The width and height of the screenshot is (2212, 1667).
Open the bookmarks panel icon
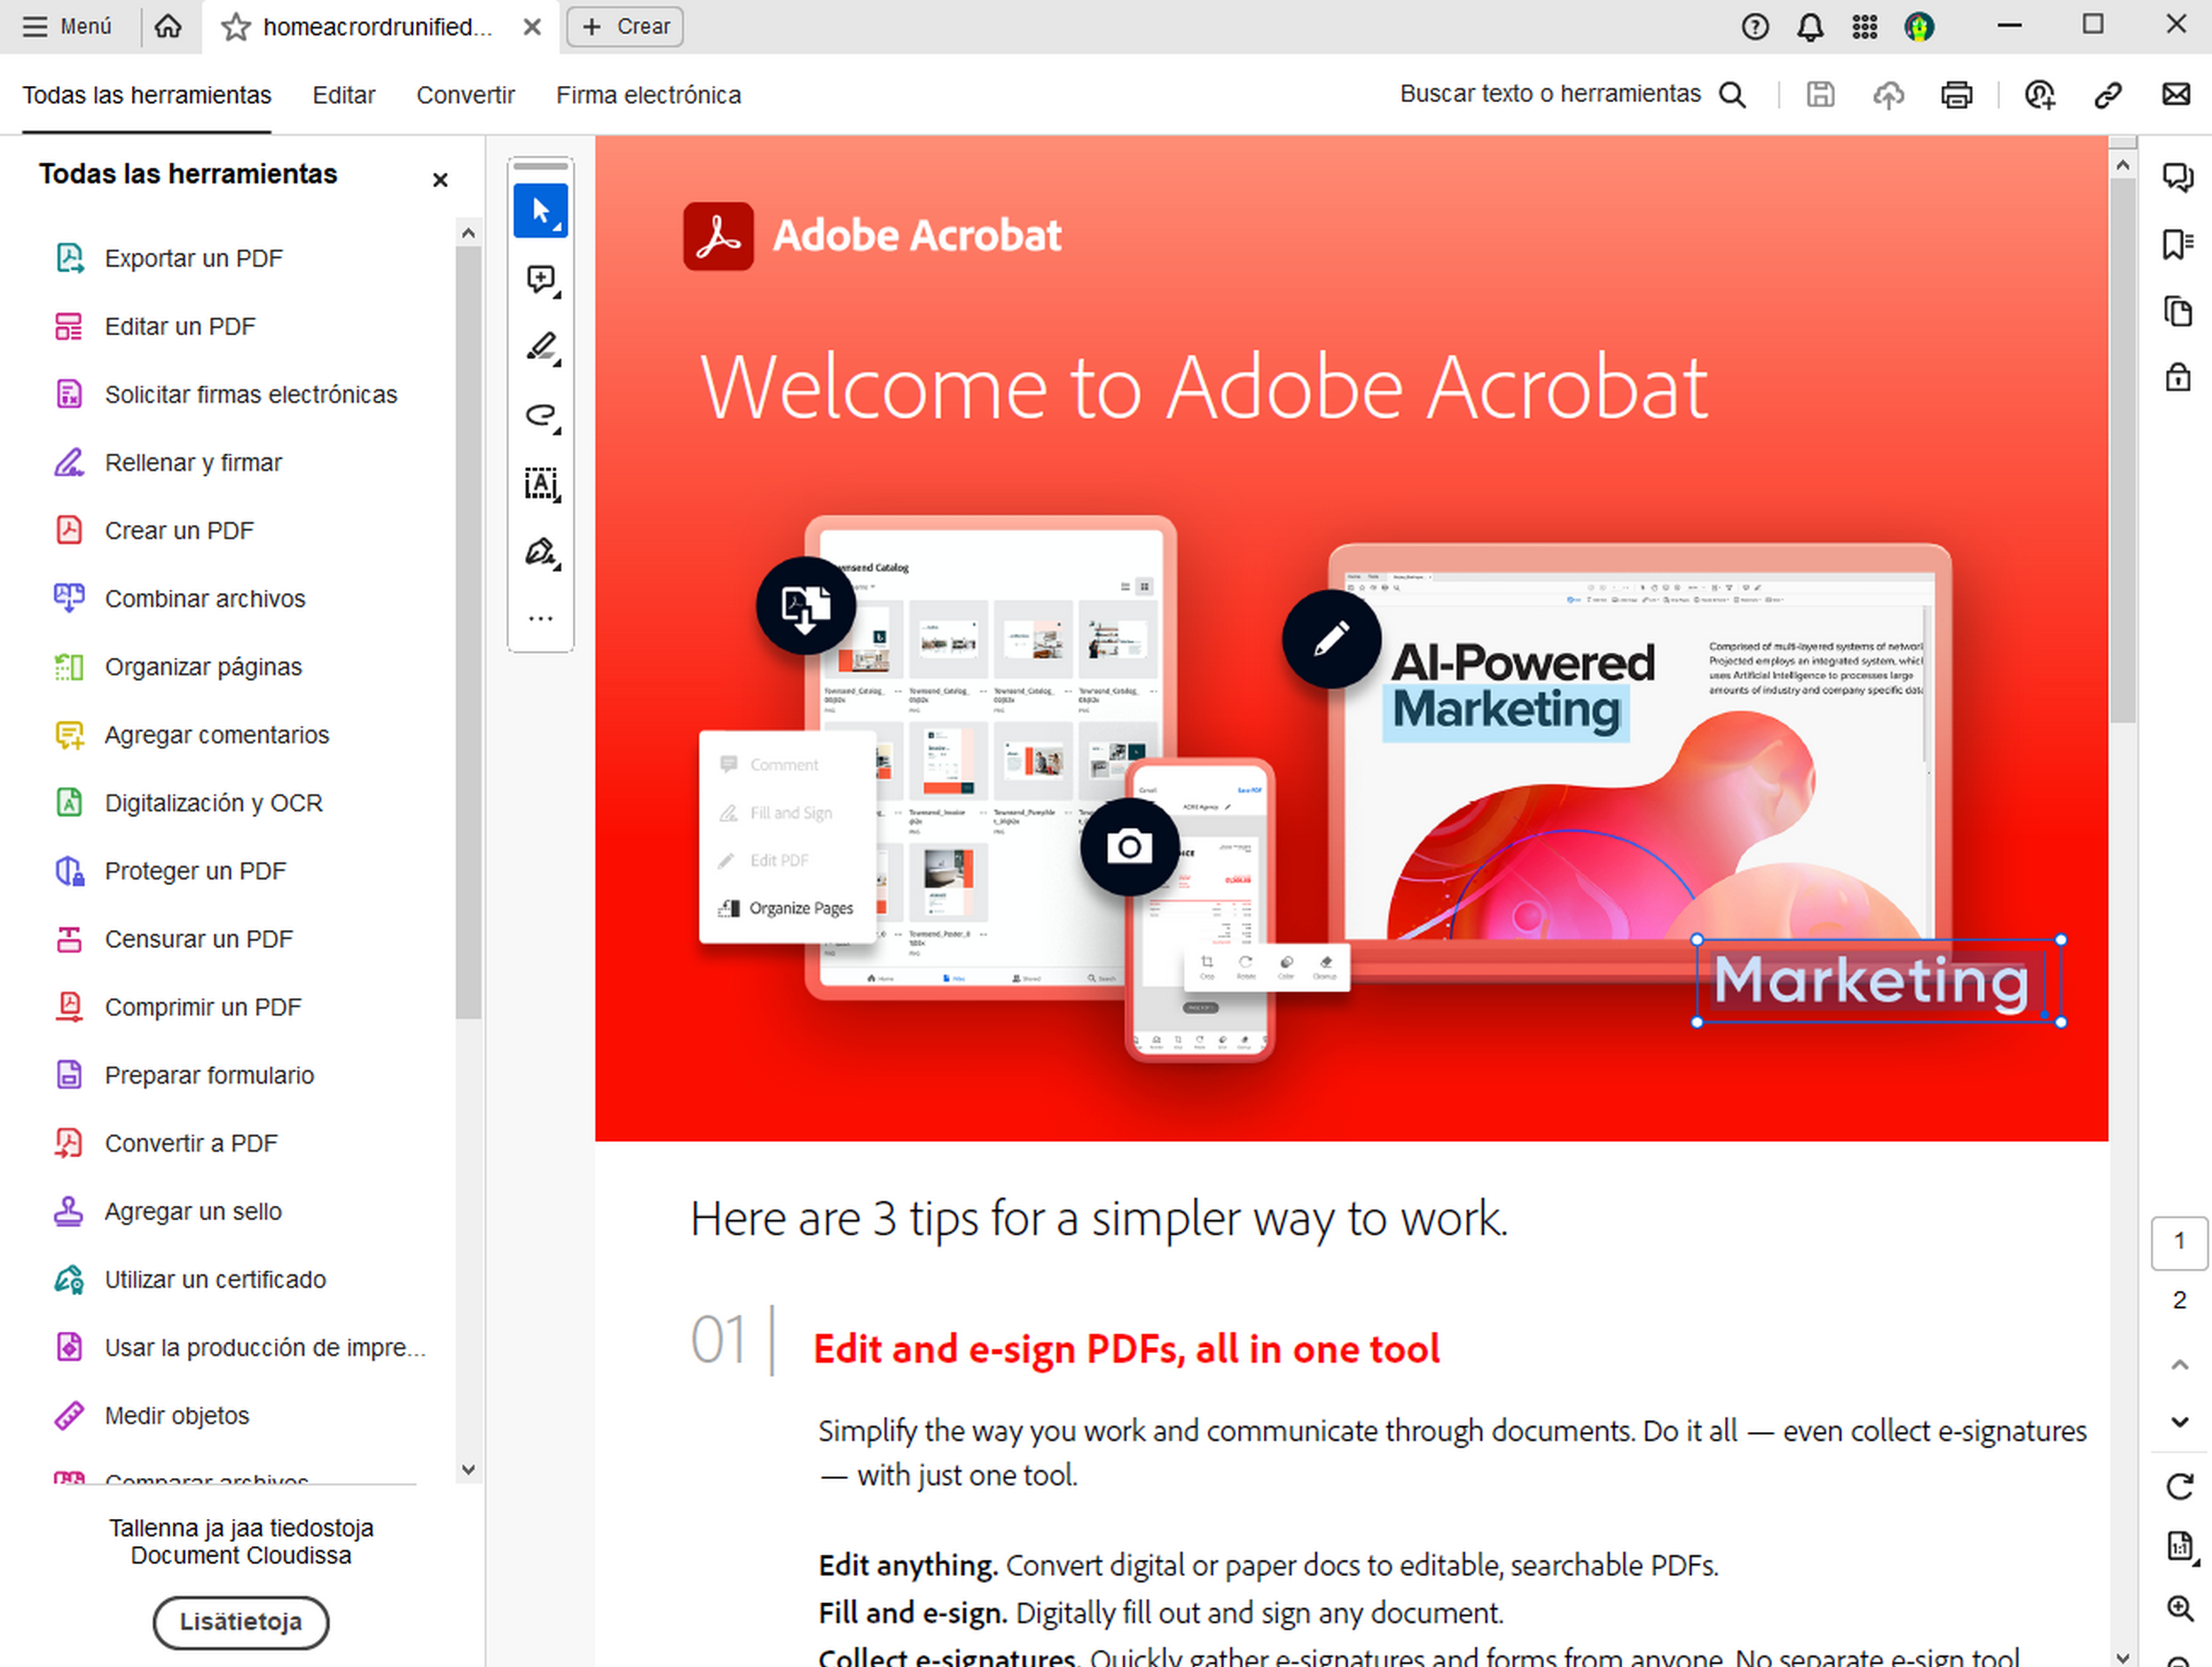coord(2177,244)
